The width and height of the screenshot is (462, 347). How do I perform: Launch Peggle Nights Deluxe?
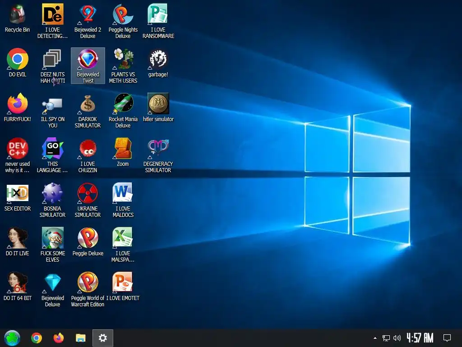123,21
